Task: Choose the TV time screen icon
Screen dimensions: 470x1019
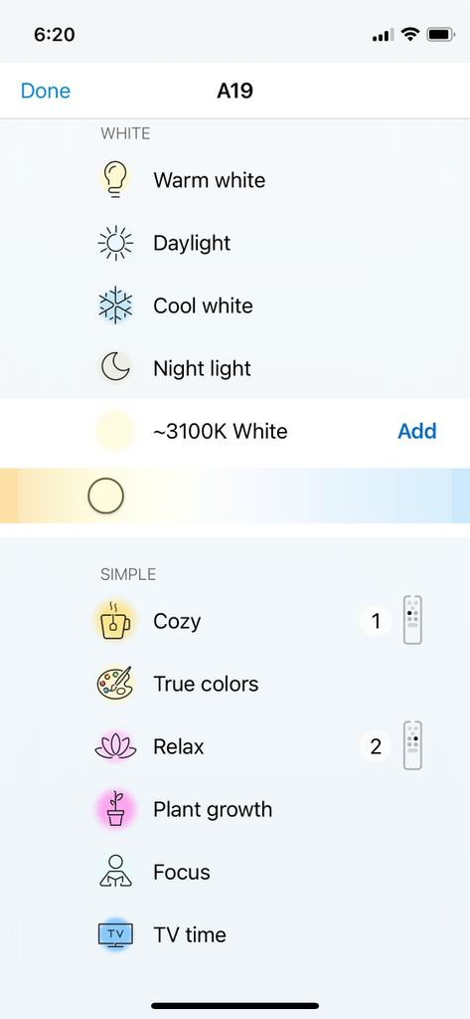Action: [x=115, y=934]
